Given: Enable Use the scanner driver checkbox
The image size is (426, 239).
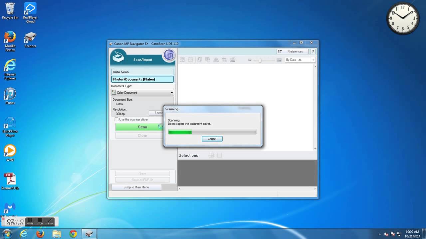Looking at the screenshot, I should click(x=116, y=119).
